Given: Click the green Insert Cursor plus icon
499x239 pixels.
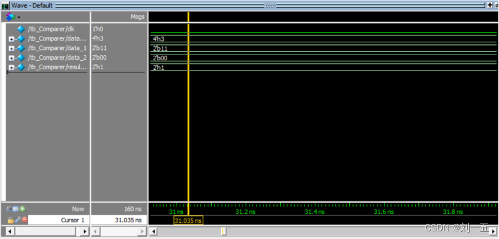Looking at the screenshot, I should point(22,209).
